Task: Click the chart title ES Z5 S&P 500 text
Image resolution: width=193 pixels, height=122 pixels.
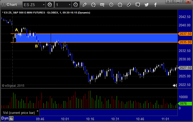Action: (46, 13)
